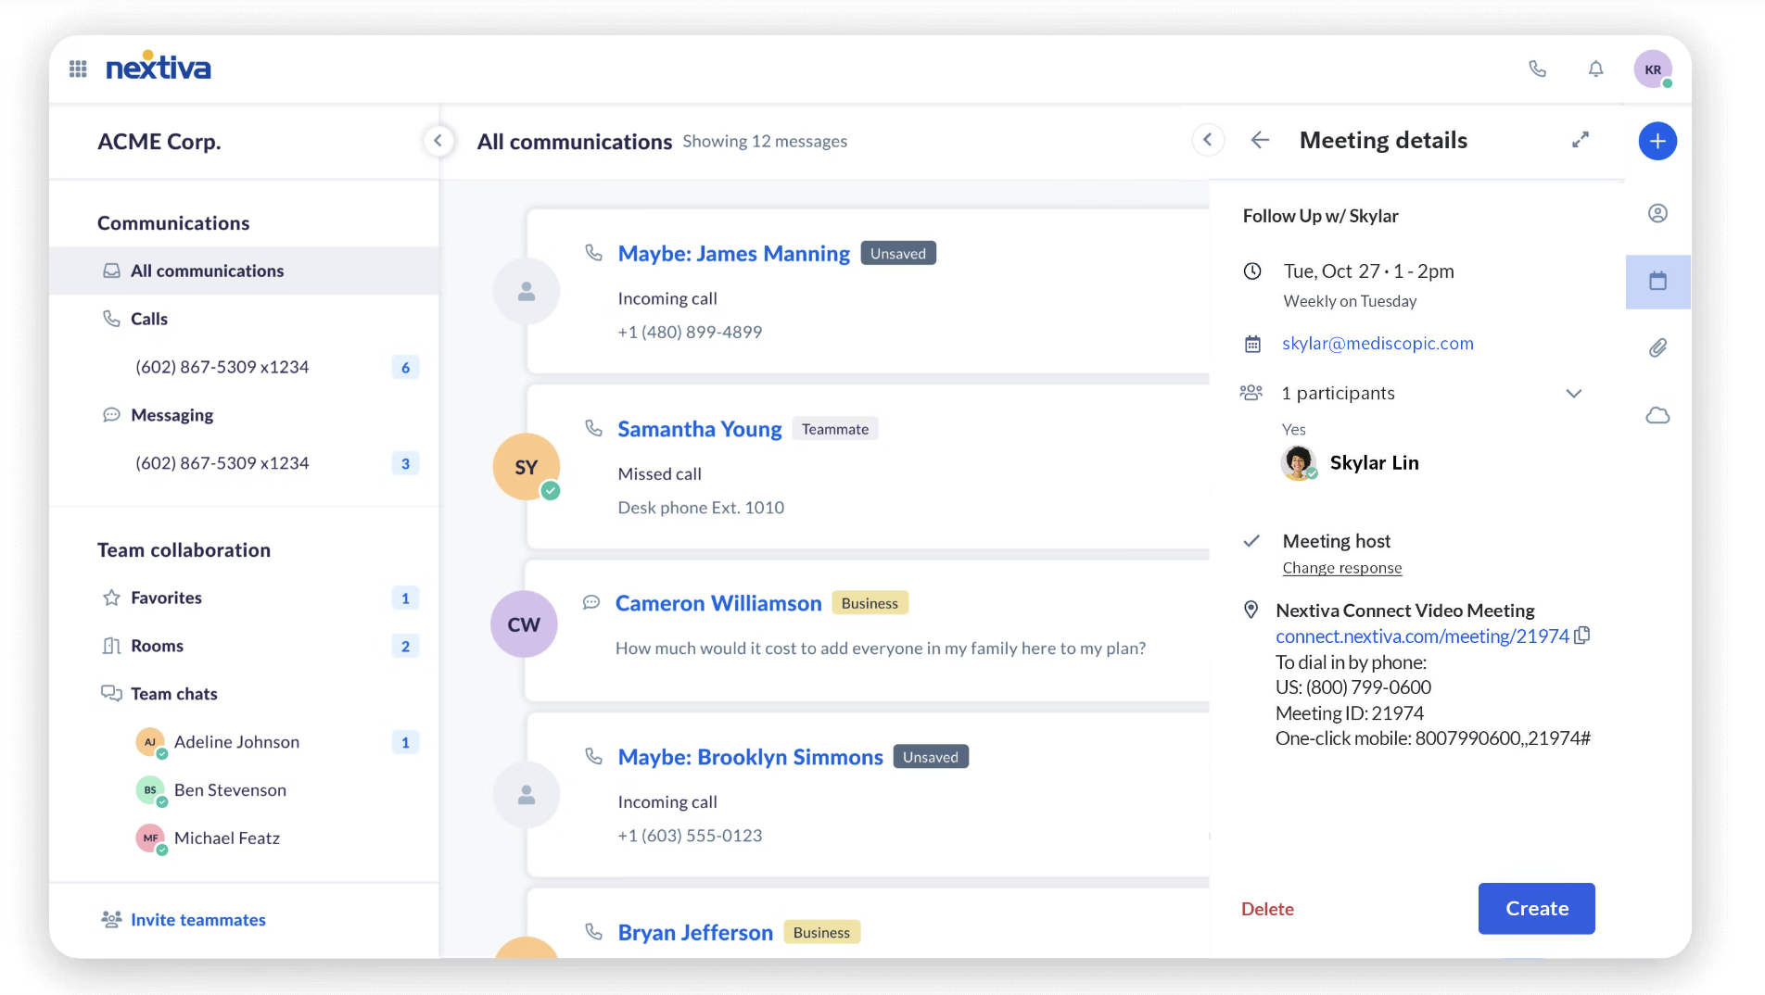Click the Change response link
The image size is (1765, 995).
[1341, 568]
